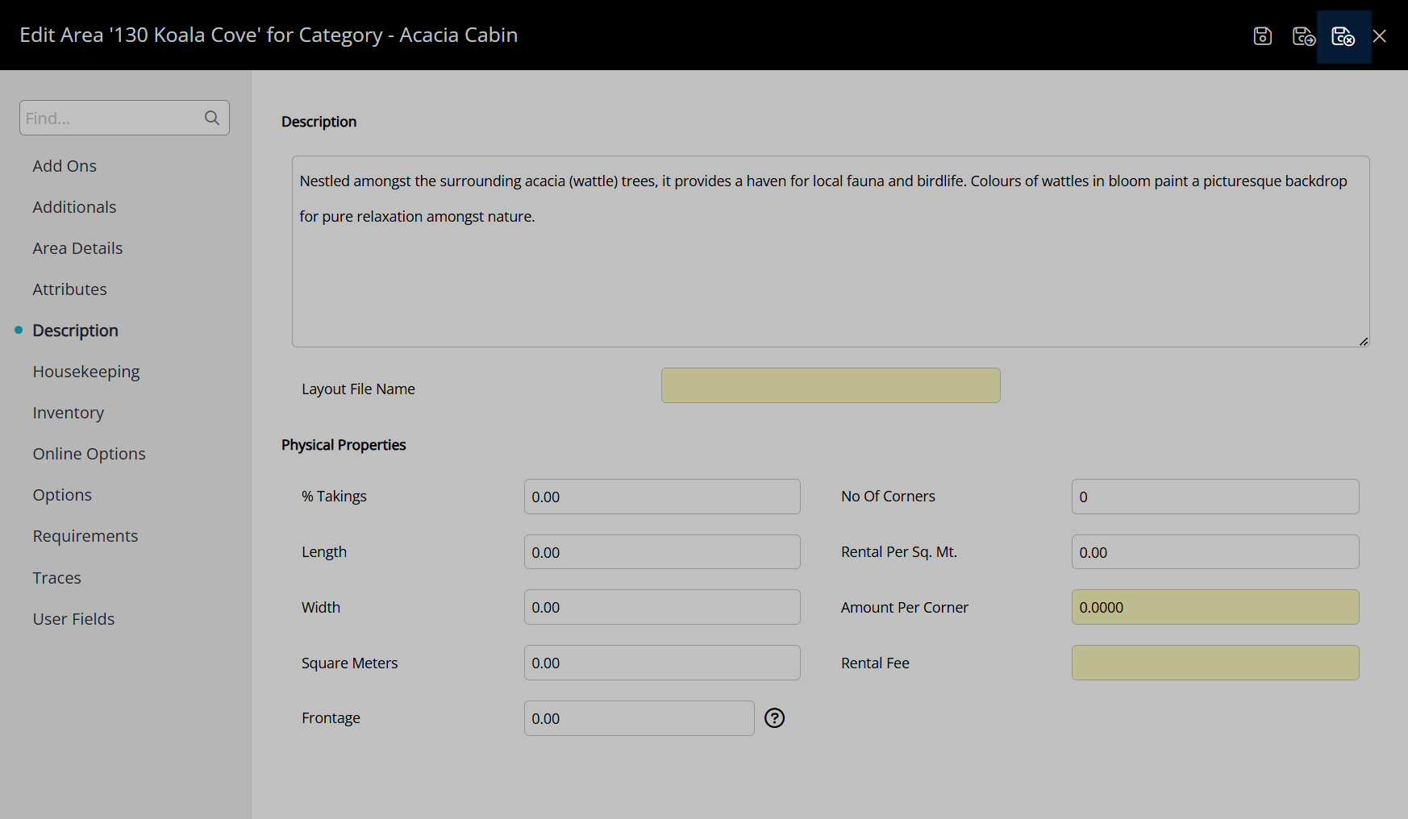Open the User Fields section
Image resolution: width=1408 pixels, height=819 pixels.
point(73,619)
